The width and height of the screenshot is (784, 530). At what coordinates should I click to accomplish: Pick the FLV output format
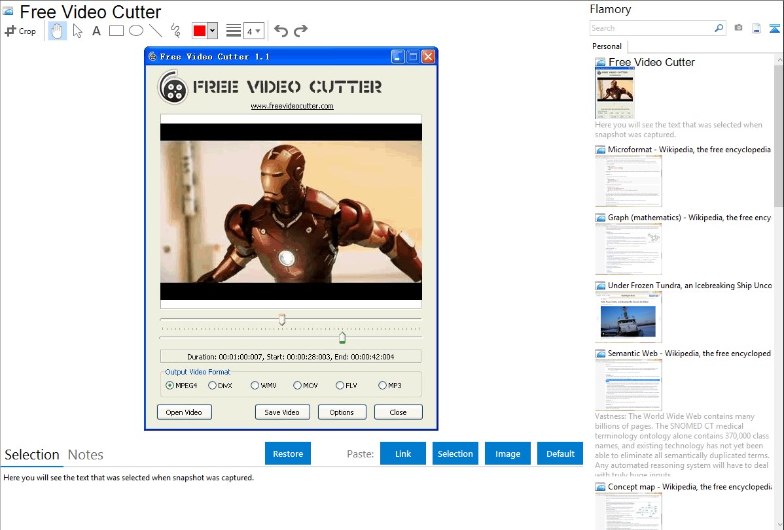[x=346, y=386]
